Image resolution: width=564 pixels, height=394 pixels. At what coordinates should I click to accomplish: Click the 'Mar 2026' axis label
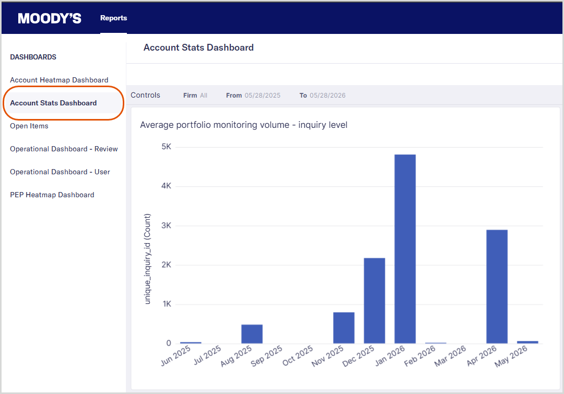[450, 356]
